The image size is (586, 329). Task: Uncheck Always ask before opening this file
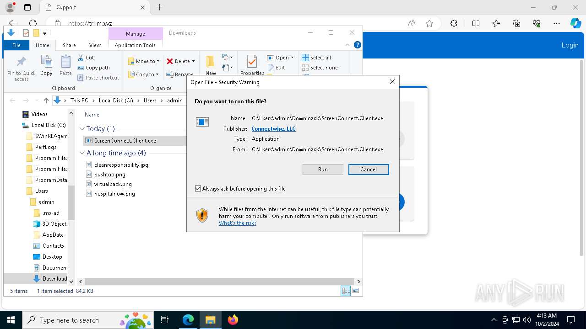tap(198, 189)
